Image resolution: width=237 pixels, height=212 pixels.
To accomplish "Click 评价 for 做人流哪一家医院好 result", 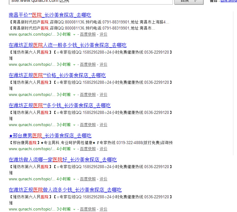I will click(103, 179).
